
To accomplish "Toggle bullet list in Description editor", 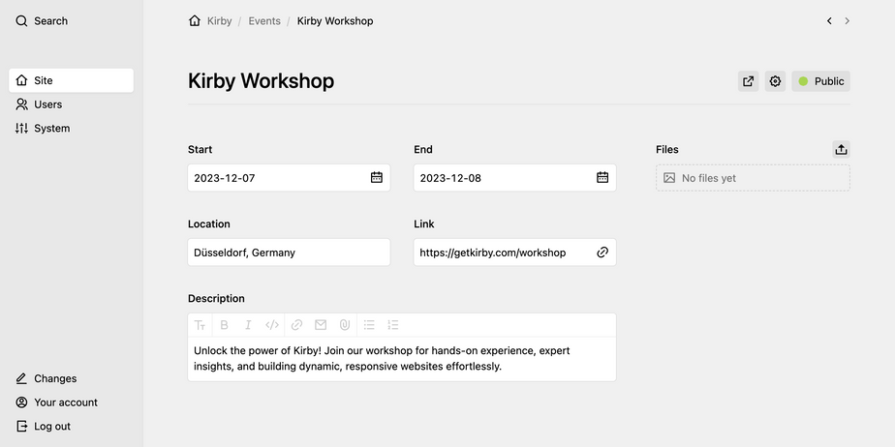I will (369, 325).
